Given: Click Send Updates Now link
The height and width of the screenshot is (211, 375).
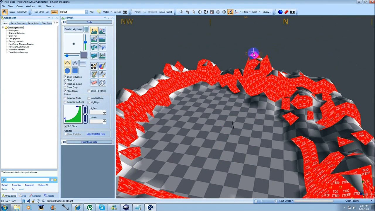Looking at the screenshot, I should pyautogui.click(x=96, y=134).
